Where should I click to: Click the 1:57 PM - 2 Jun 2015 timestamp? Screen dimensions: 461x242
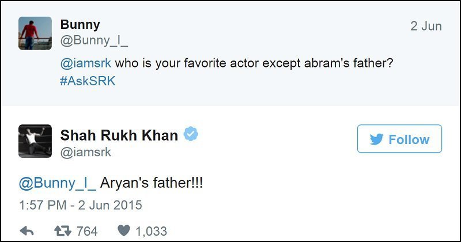pyautogui.click(x=81, y=205)
